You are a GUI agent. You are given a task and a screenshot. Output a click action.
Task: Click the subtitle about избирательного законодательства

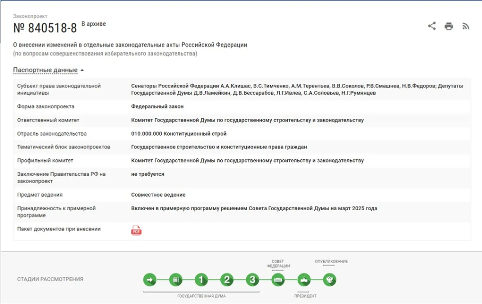105,54
